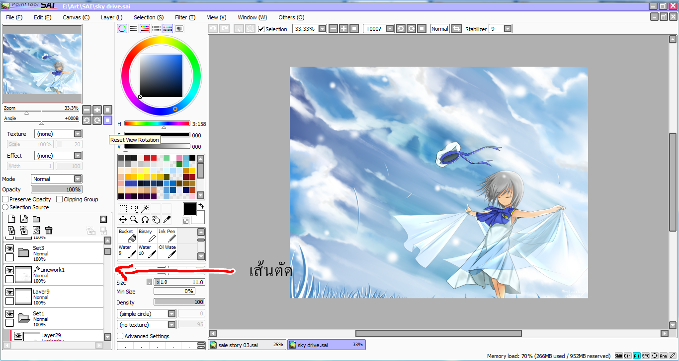Open the Stabilizer level dropdown
The height and width of the screenshot is (361, 679).
tap(508, 29)
